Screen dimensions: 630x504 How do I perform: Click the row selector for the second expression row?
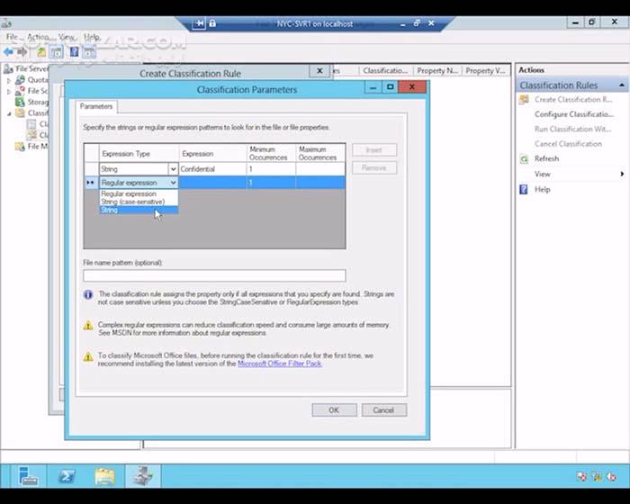91,183
